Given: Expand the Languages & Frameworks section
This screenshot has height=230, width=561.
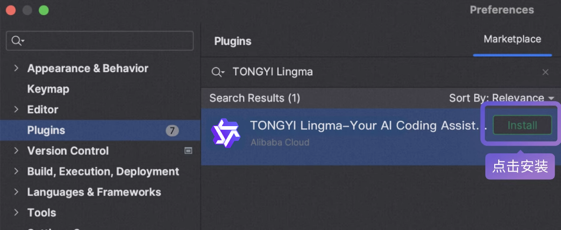Looking at the screenshot, I should coord(16,192).
